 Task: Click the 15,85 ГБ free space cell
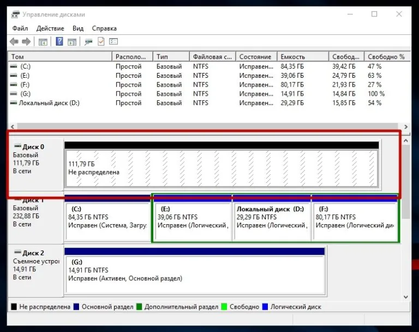[344, 103]
